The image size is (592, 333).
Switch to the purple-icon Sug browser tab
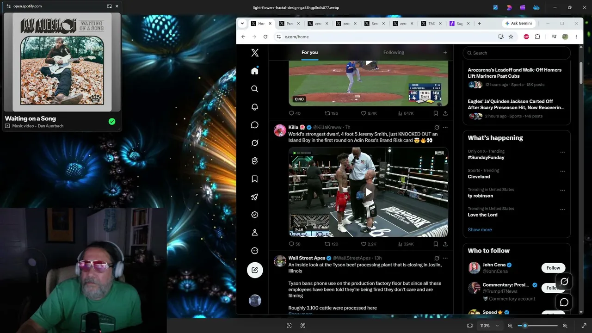[x=460, y=24]
